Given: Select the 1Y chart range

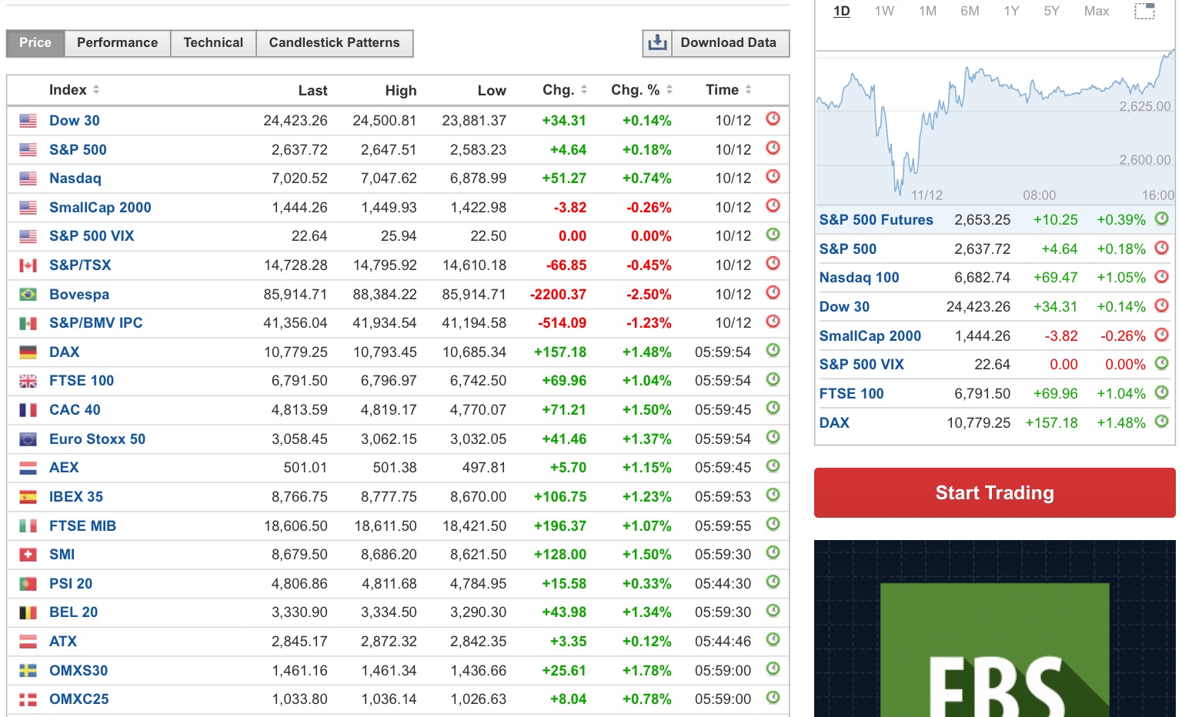Looking at the screenshot, I should 1011,11.
